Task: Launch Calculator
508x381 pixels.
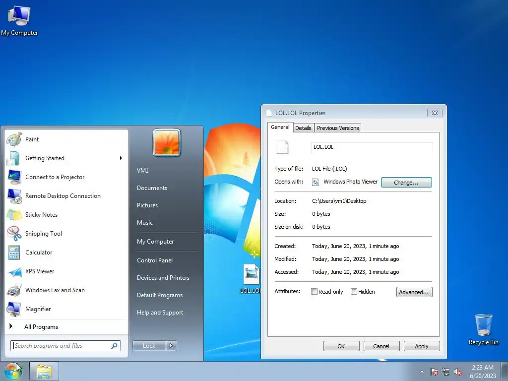Action: click(66, 253)
